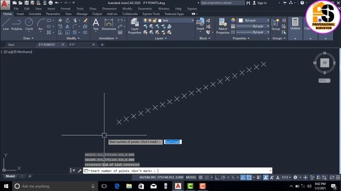
Task: Expand the Modify panel
Action: (73, 38)
